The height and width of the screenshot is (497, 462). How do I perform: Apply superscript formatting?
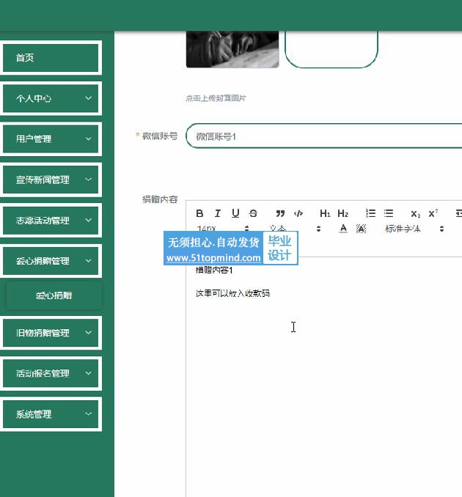point(433,213)
